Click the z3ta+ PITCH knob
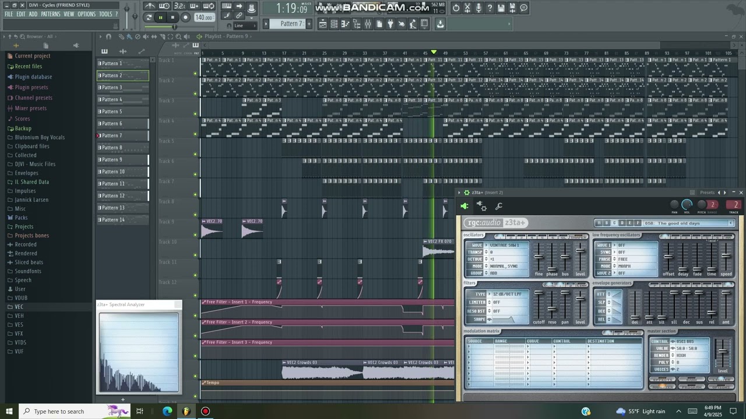The height and width of the screenshot is (419, 746). (x=702, y=204)
